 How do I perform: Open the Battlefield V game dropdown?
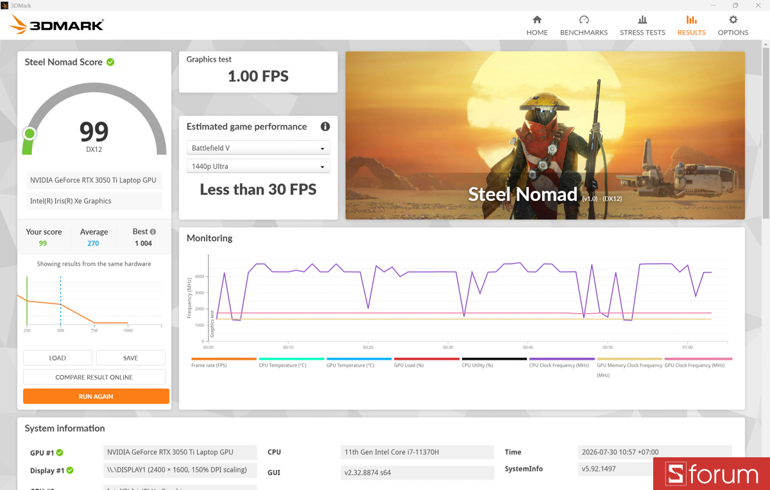[x=258, y=148]
